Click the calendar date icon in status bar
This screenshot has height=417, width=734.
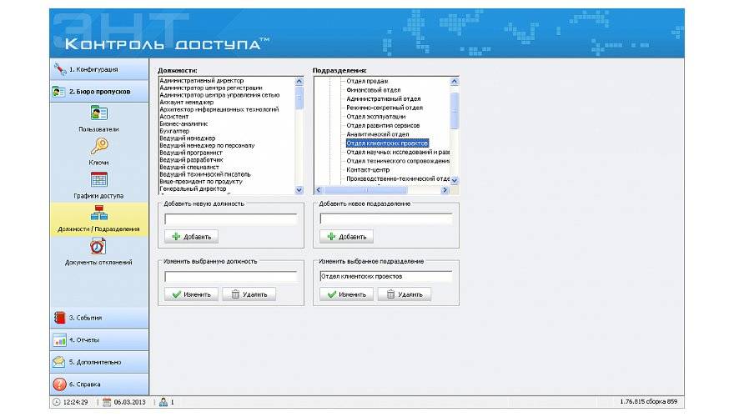(x=107, y=402)
